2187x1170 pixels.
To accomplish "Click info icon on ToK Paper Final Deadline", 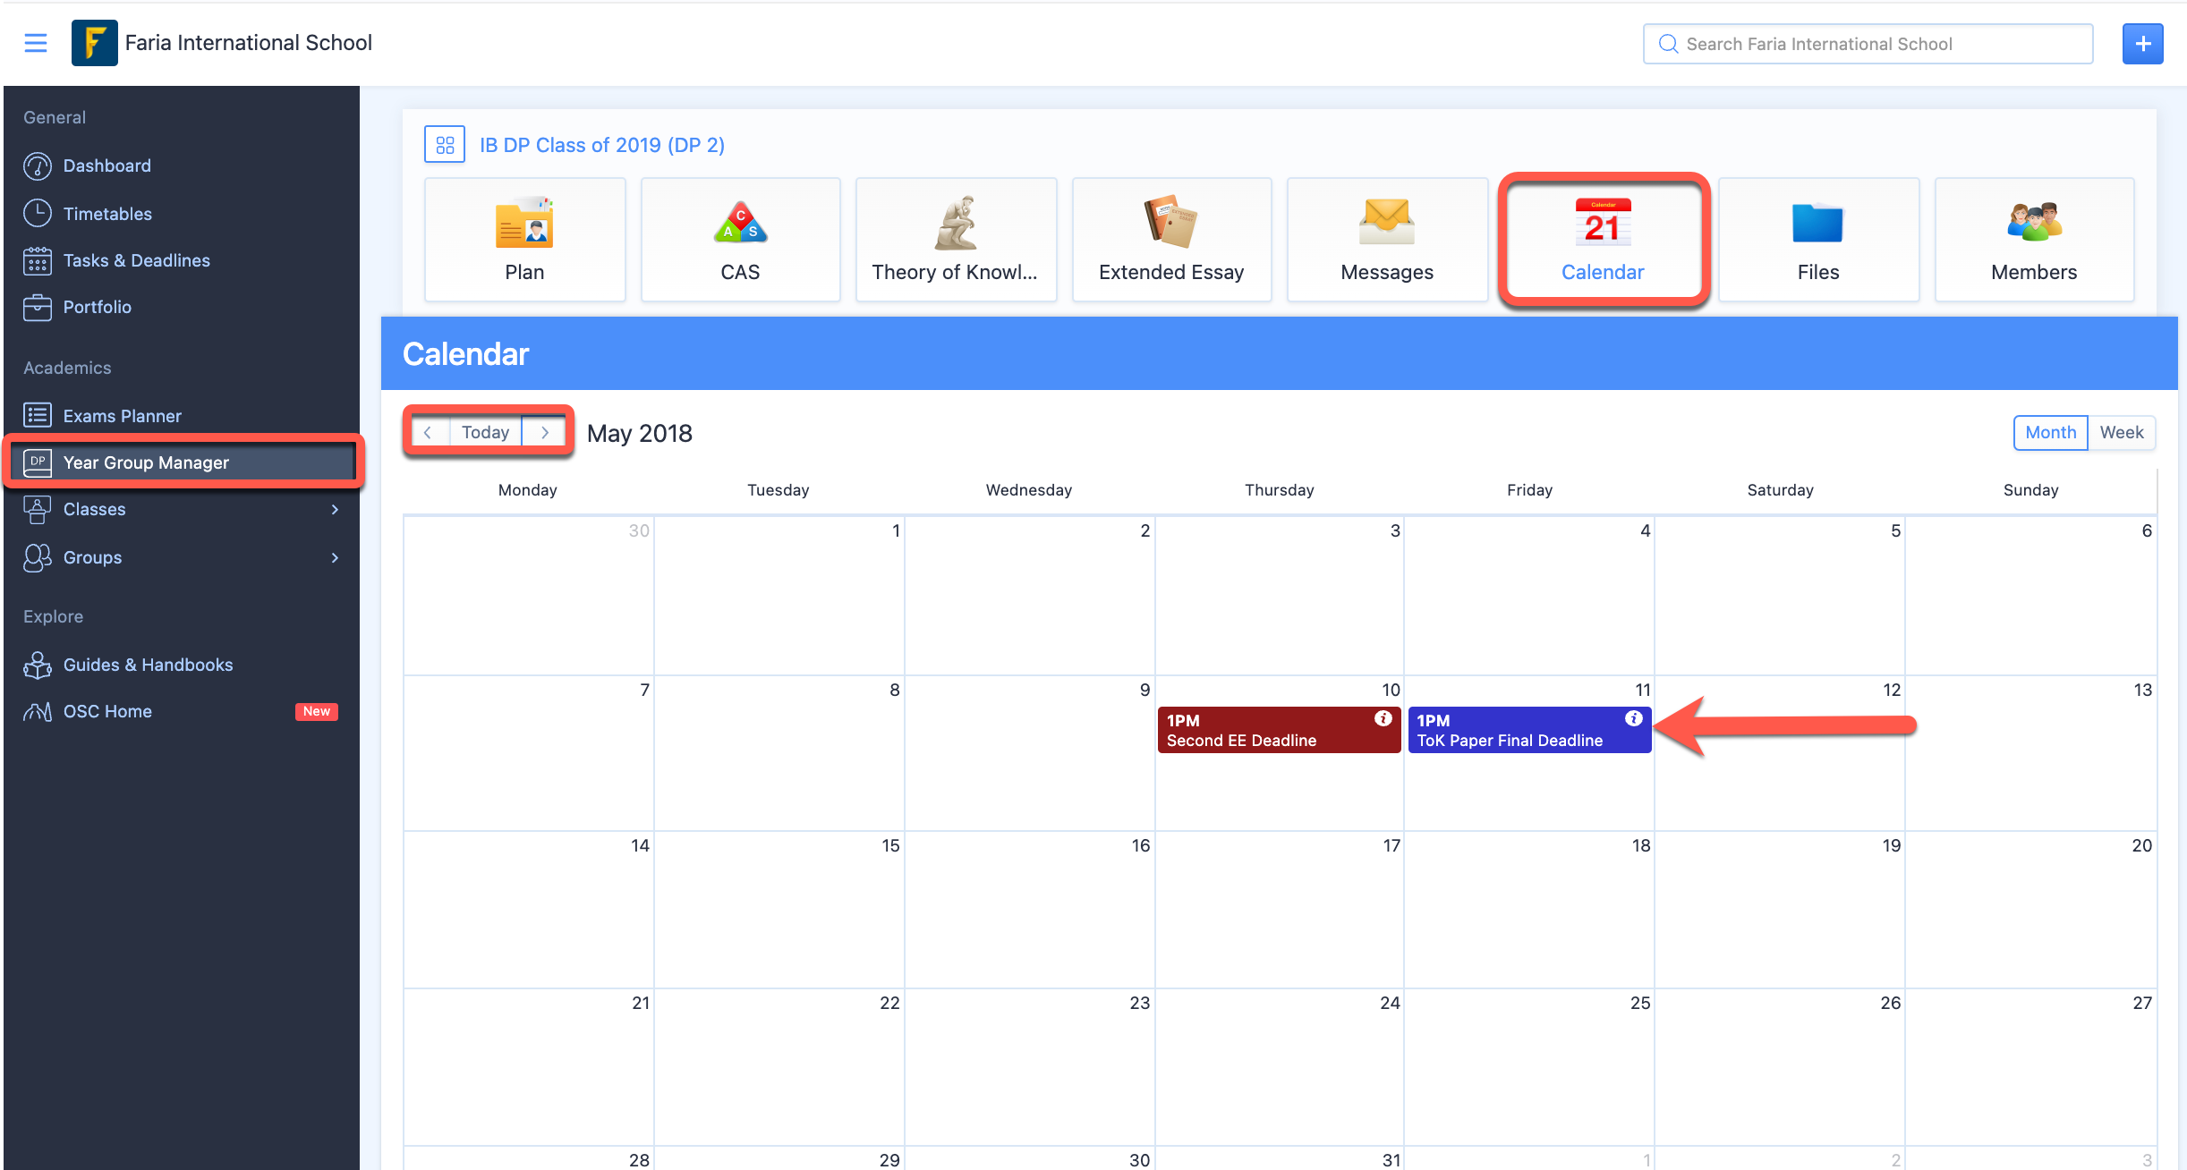I will pos(1633,718).
